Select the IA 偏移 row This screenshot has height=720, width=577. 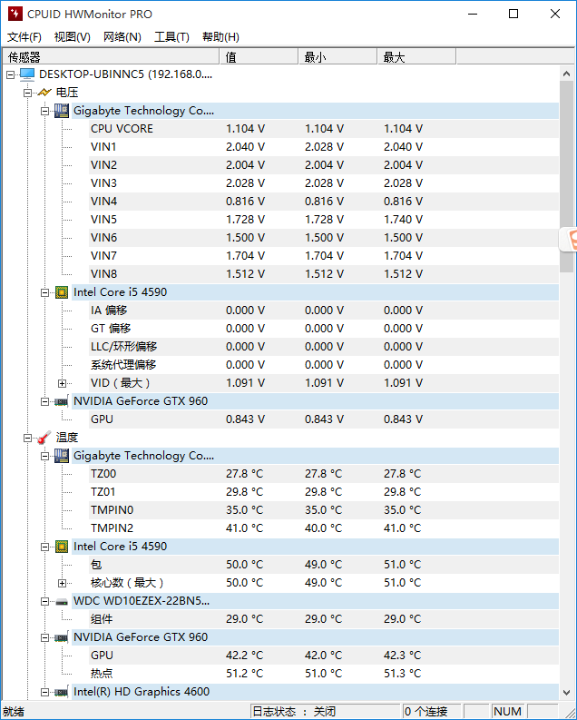click(x=324, y=311)
